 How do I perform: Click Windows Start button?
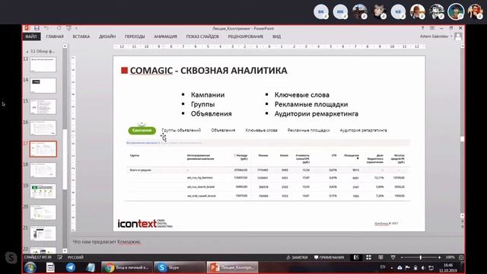pos(30,267)
